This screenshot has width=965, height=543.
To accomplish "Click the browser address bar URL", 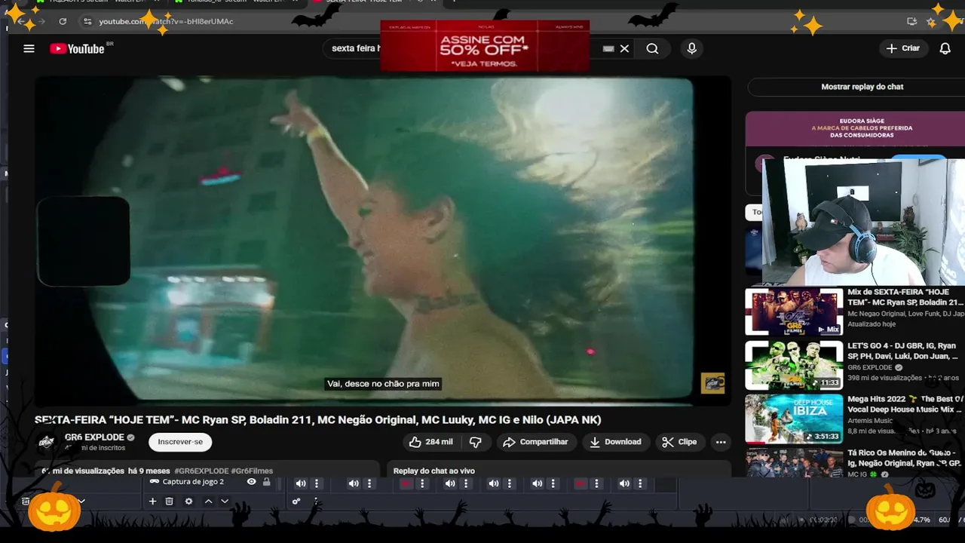I will (x=166, y=21).
